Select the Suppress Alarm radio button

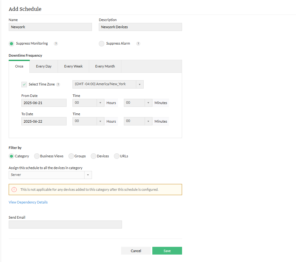[x=102, y=44]
